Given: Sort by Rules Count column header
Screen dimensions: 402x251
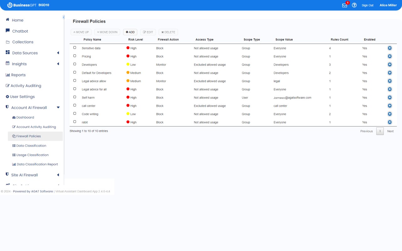Looking at the screenshot, I should coord(340,40).
